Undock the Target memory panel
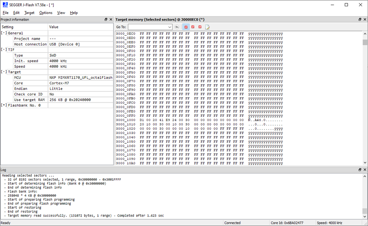The image size is (368, 226). click(x=360, y=20)
